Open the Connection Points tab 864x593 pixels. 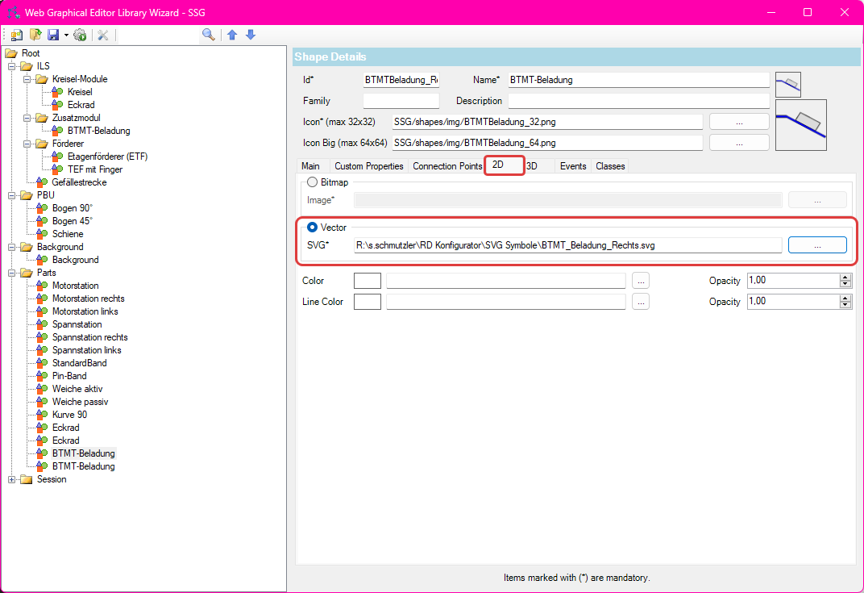447,166
